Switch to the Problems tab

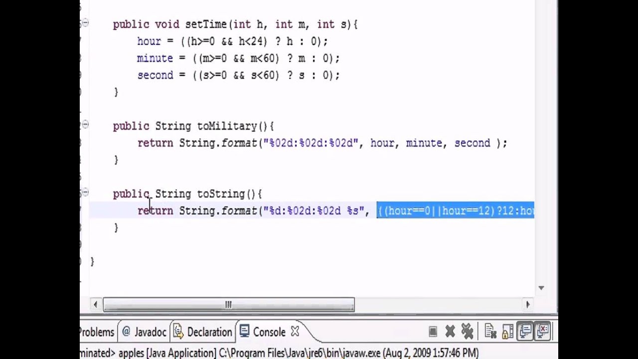(97, 332)
